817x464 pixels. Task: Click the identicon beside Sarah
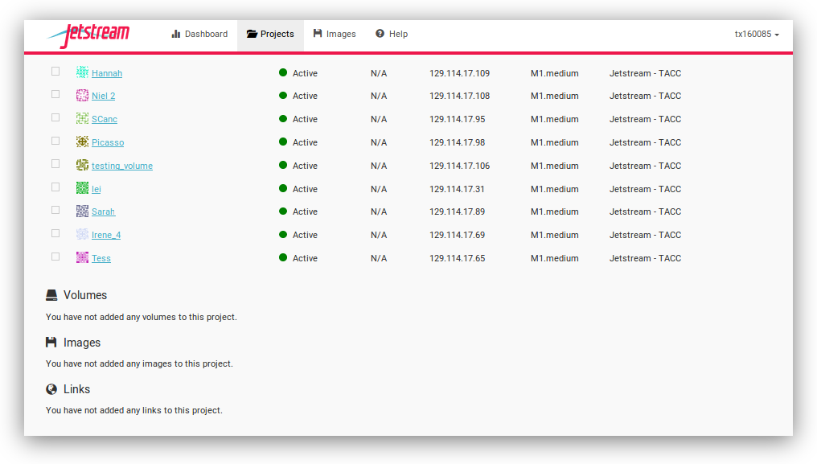tap(82, 211)
